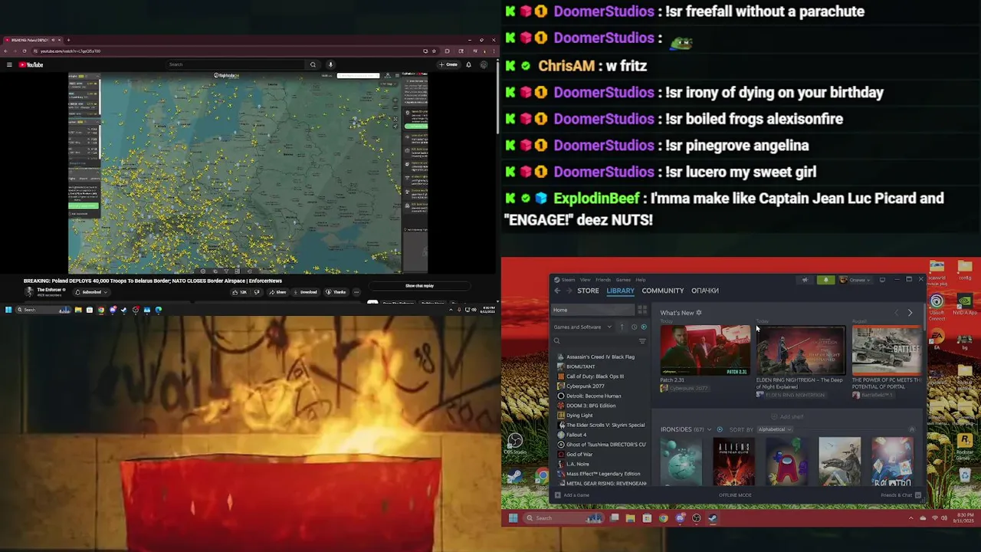
Task: Switch Steam to Big Picture mode icon
Action: [882, 280]
